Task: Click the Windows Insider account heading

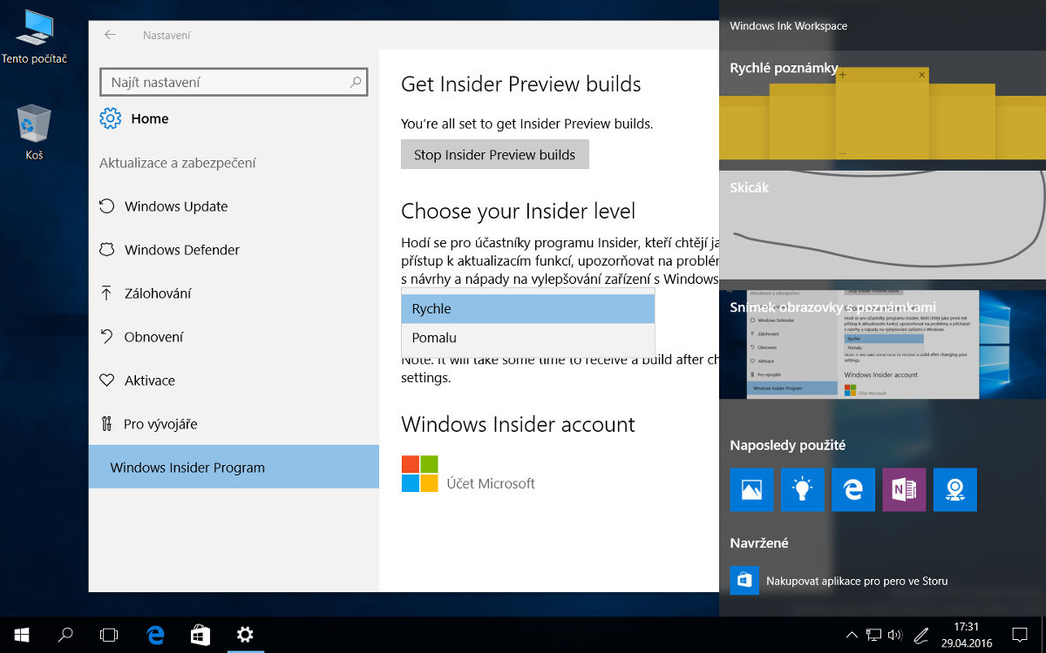Action: point(518,424)
